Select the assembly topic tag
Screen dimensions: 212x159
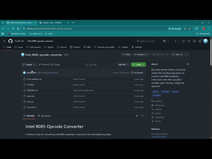(x=165, y=92)
